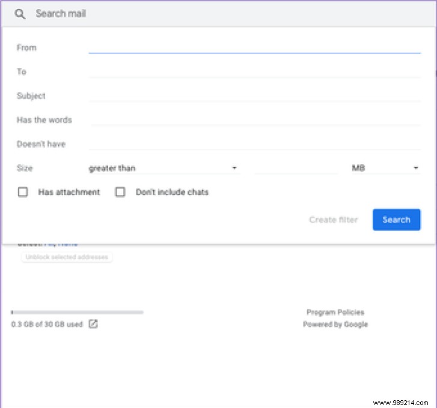Click the size value input field
The width and height of the screenshot is (437, 408).
(x=296, y=168)
